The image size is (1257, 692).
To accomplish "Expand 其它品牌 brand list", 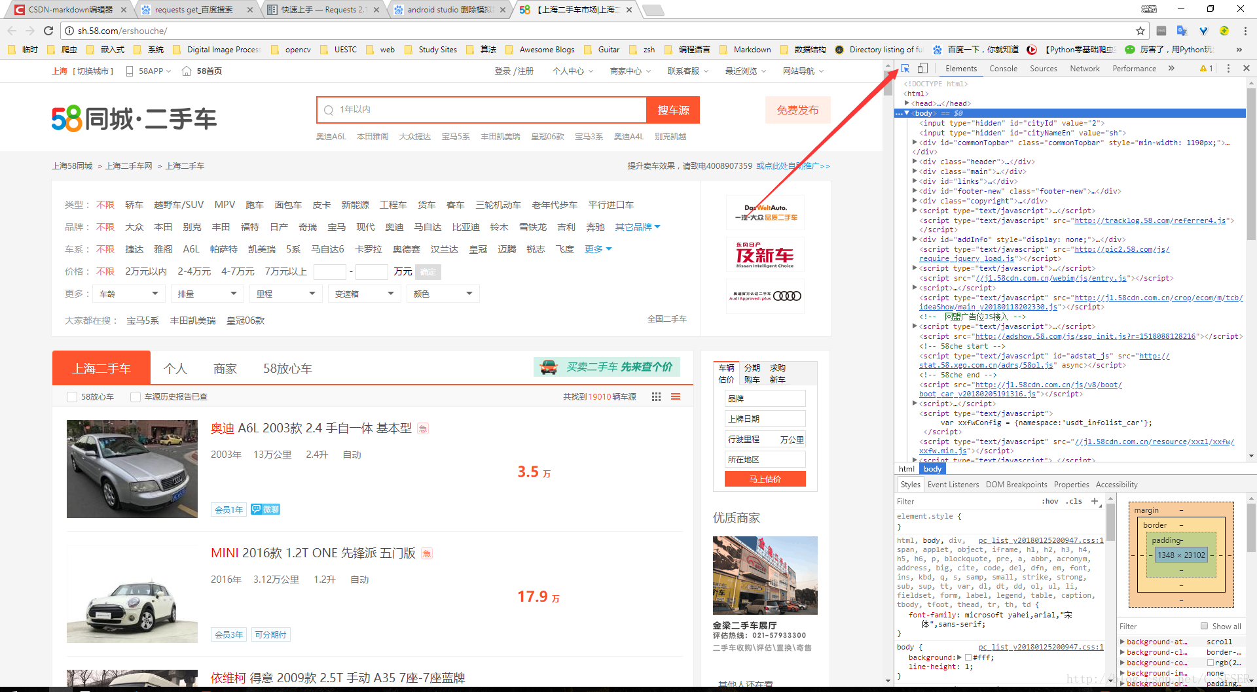I will pyautogui.click(x=638, y=227).
